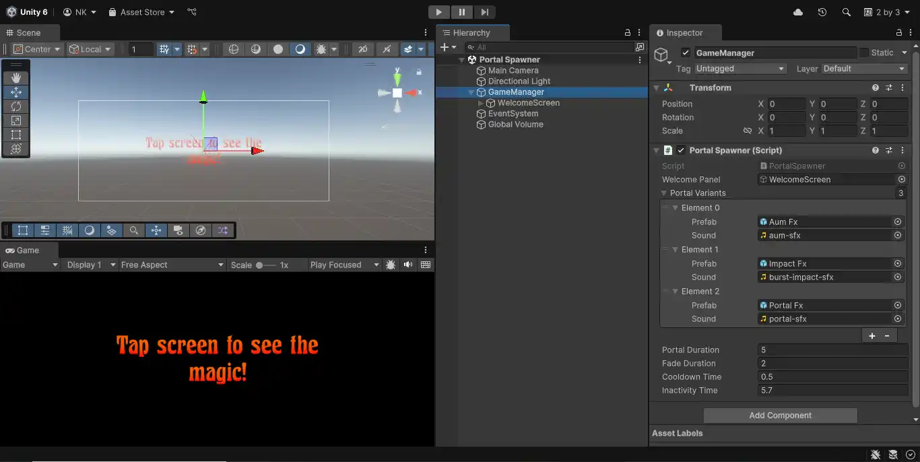Select the Move tool in the Scene toolbar
Screen dimensions: 920x462
(16, 92)
